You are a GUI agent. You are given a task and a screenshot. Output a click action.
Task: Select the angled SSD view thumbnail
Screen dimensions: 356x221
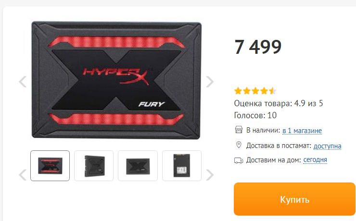(94, 166)
